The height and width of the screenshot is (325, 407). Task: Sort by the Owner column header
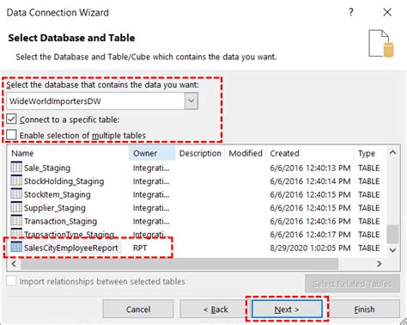tap(152, 153)
